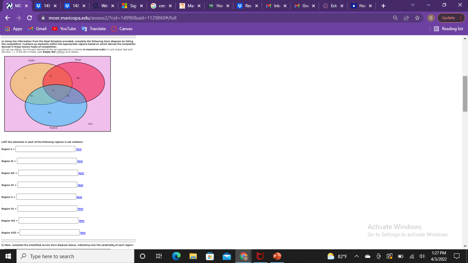Open OneDrive cloud icon in system tray

[367, 256]
